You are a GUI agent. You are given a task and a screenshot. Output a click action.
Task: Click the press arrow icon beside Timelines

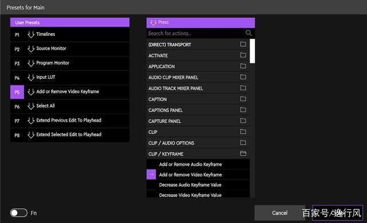click(x=31, y=34)
